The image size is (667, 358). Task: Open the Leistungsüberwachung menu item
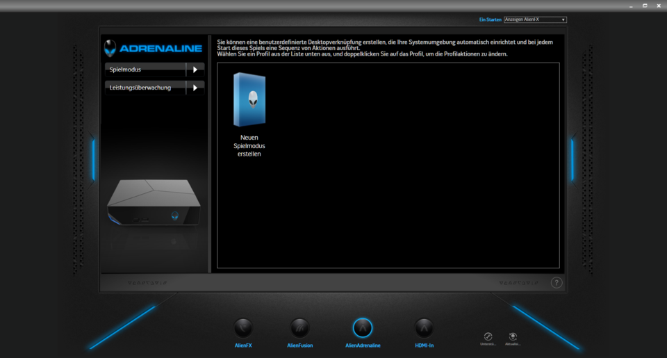point(145,88)
